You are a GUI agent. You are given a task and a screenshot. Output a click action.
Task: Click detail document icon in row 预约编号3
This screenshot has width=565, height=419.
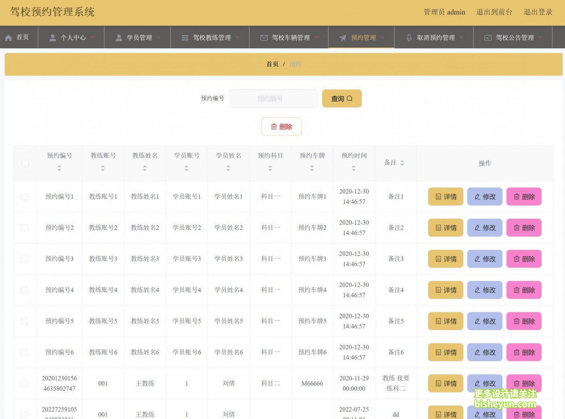click(x=438, y=259)
